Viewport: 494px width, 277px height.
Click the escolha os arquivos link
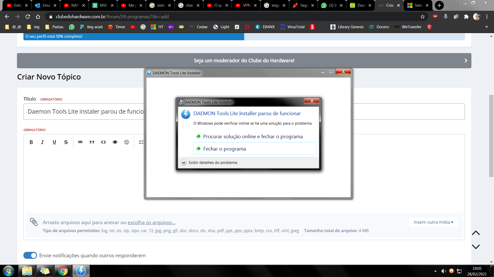(x=152, y=223)
